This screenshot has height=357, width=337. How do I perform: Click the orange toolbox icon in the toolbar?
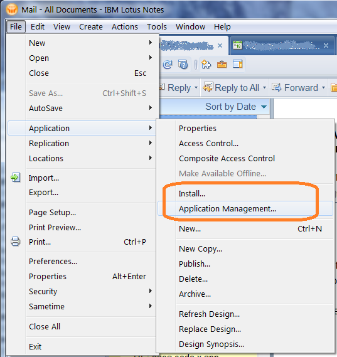222,65
